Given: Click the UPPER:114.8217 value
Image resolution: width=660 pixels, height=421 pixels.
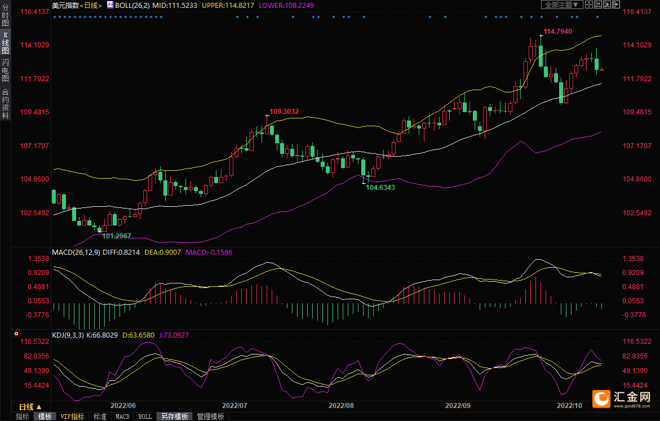Looking at the screenshot, I should pyautogui.click(x=228, y=5).
